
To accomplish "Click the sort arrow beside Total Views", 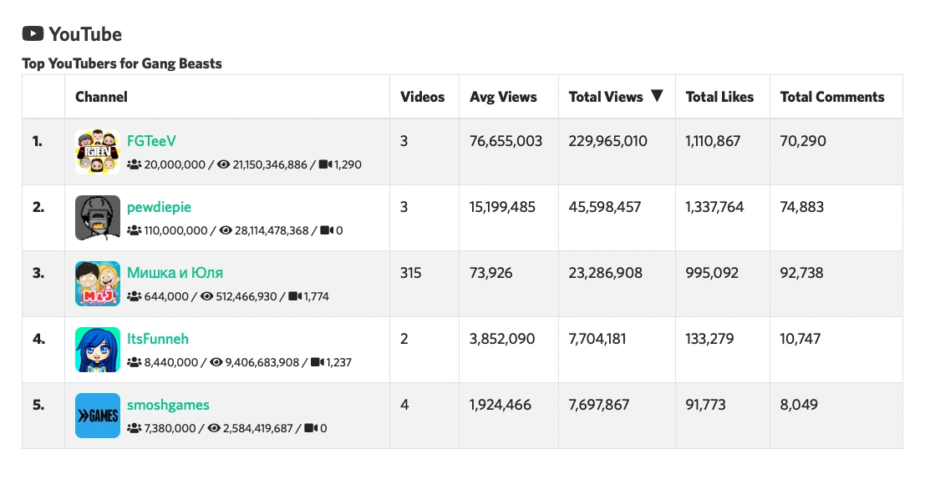I will tap(657, 96).
